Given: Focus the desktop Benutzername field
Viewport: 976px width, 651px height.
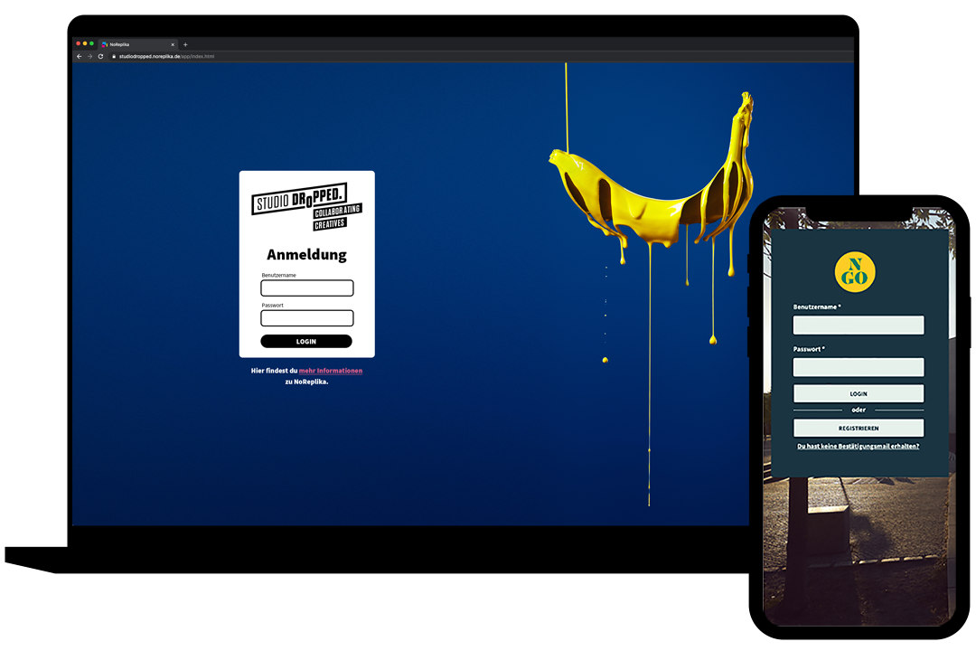Looking at the screenshot, I should [306, 288].
